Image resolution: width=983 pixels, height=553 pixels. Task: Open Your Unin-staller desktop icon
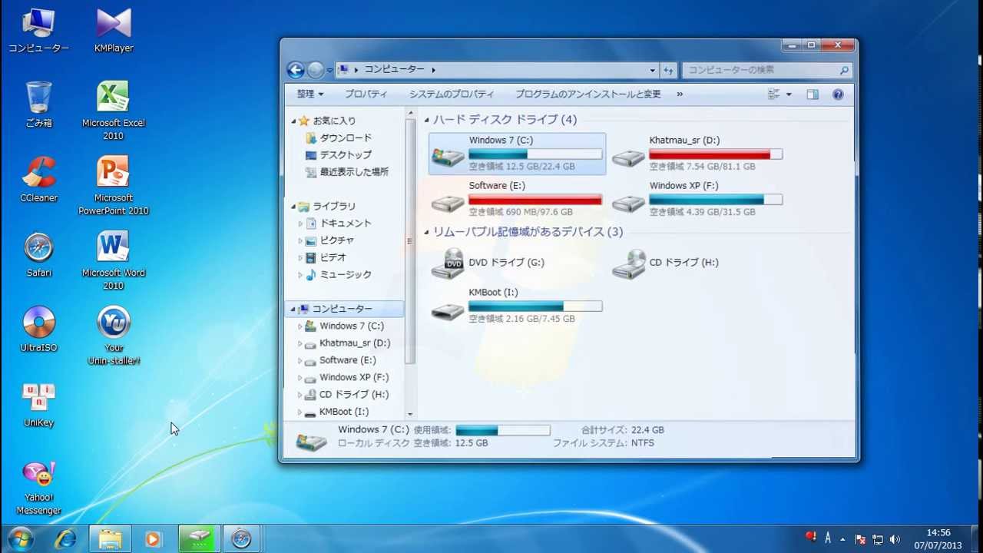(114, 336)
